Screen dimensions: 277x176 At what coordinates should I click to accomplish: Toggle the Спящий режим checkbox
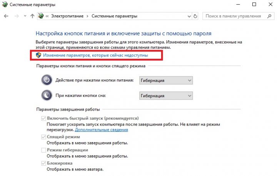click(43, 137)
